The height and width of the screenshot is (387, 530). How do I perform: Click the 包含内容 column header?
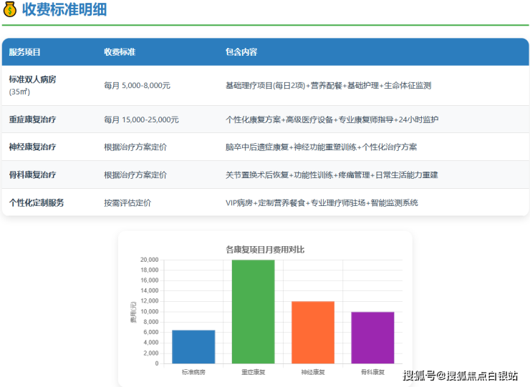(241, 52)
